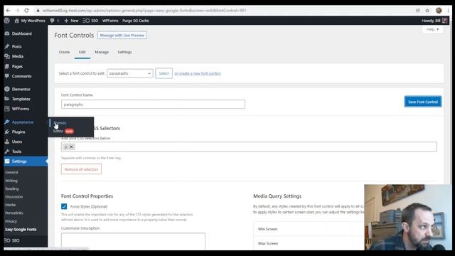Open Templates in the sidebar
The image size is (455, 256).
[x=21, y=99]
